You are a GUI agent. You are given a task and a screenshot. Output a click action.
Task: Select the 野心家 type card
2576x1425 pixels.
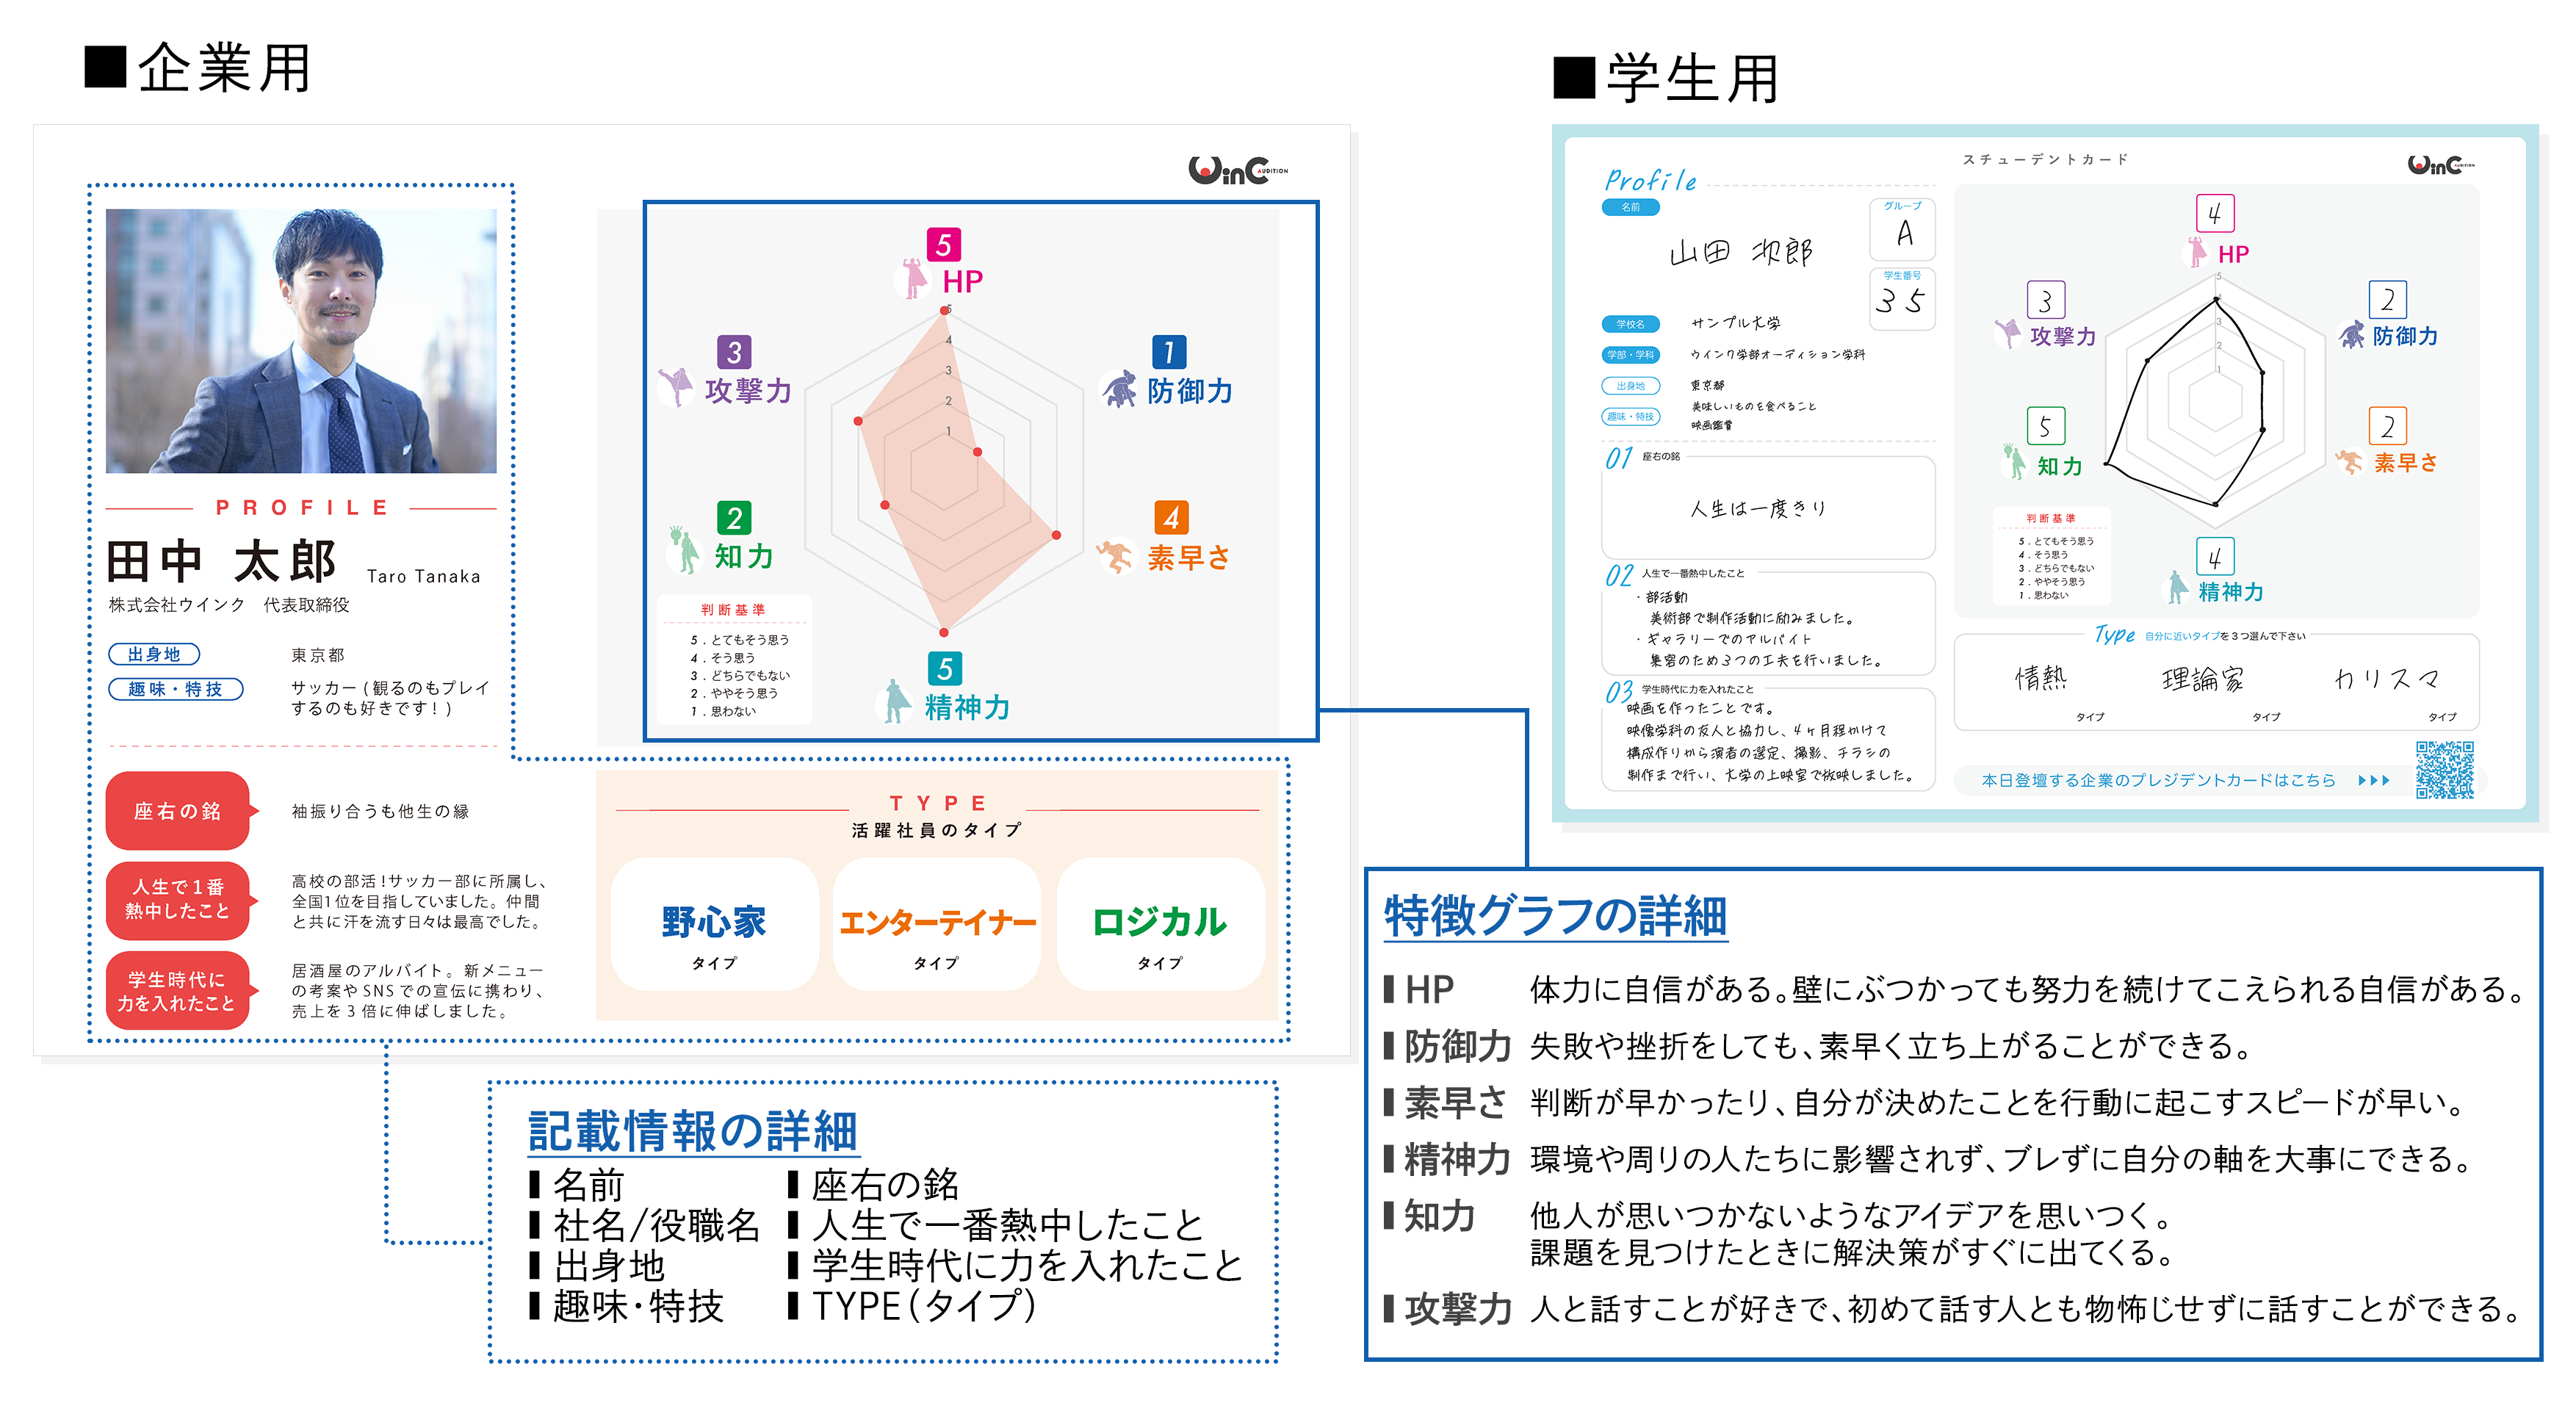(x=714, y=924)
